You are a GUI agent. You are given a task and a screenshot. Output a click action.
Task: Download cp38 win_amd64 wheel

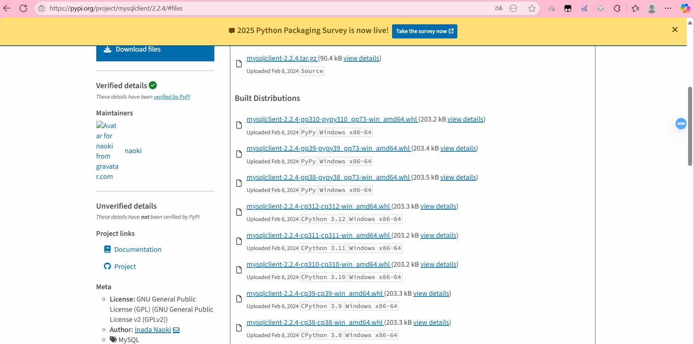pos(315,323)
